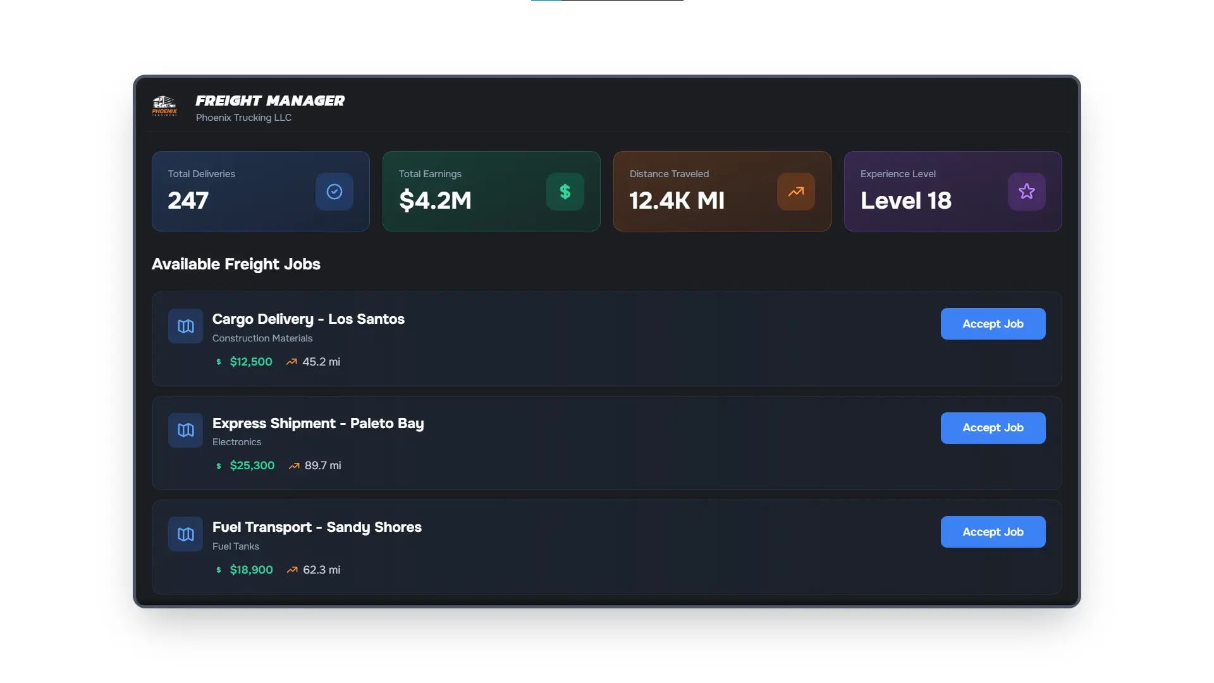Image resolution: width=1214 pixels, height=683 pixels.
Task: Click the green dollar icon in Total Earnings
Action: pos(565,192)
